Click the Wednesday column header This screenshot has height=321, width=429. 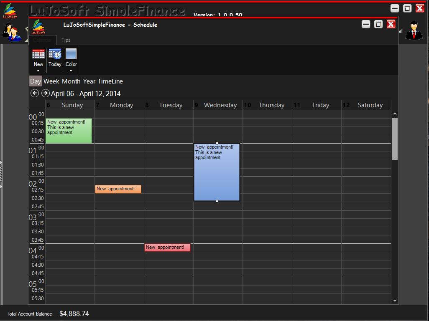coord(218,105)
